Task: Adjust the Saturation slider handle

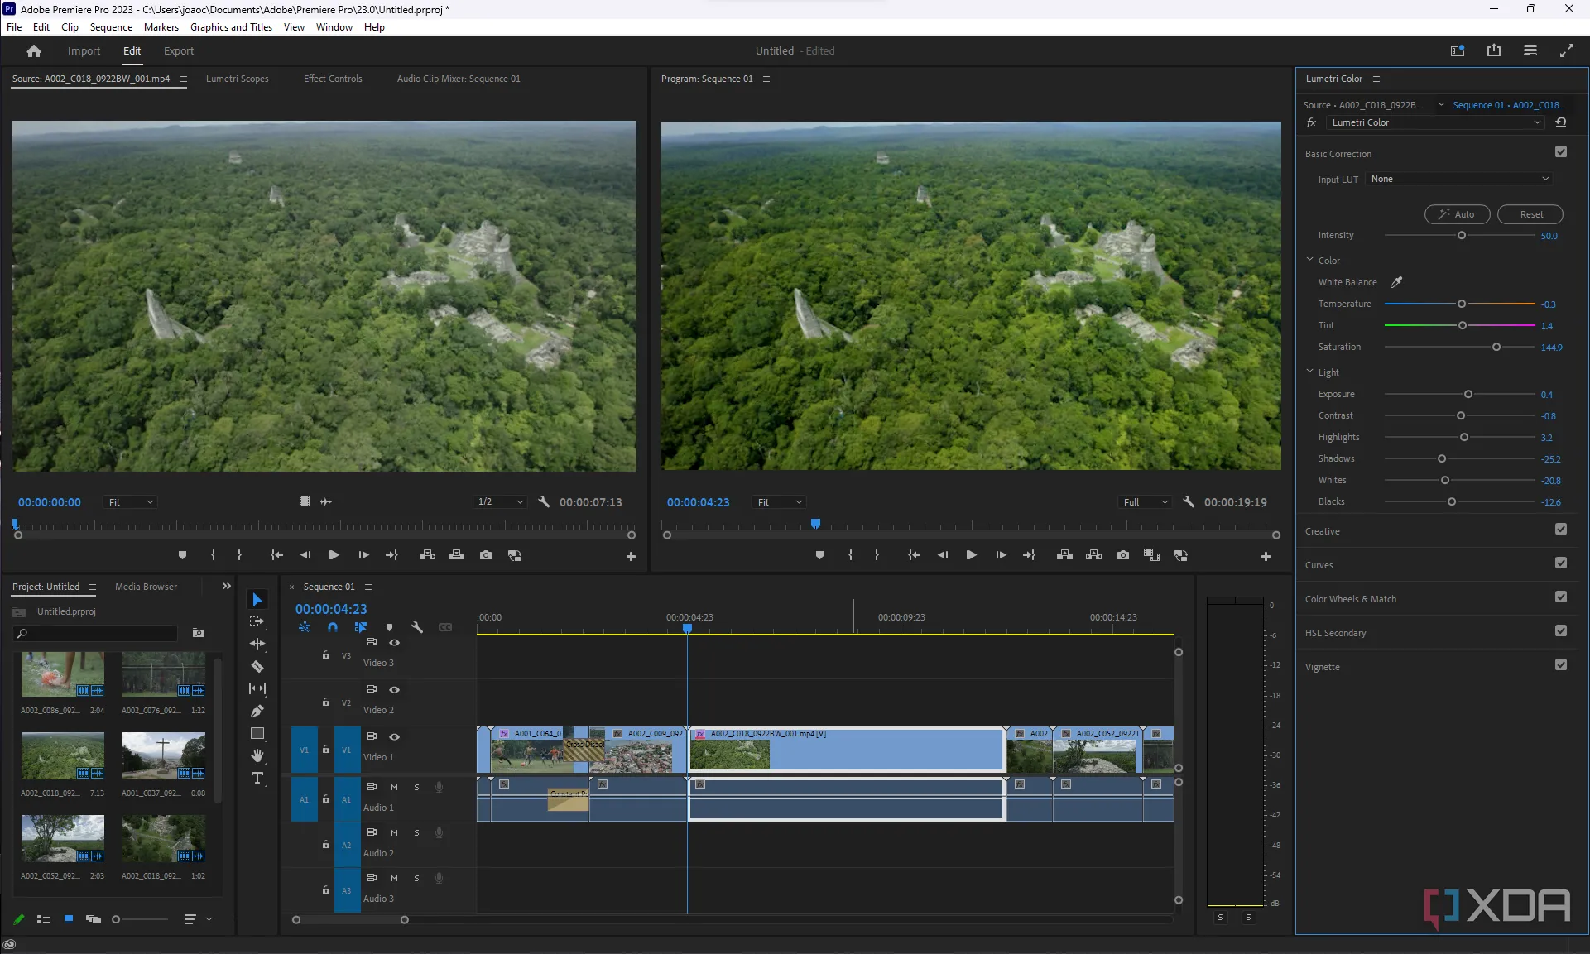Action: [1496, 347]
